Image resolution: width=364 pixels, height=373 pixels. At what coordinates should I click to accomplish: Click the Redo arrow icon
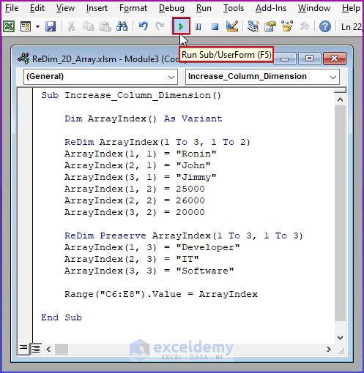[160, 26]
